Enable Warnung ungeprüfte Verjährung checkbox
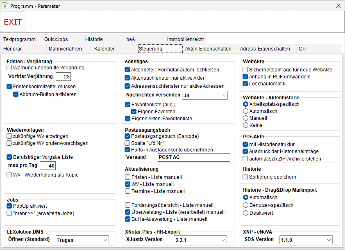Image resolution: width=345 pixels, height=250 pixels. click(9, 68)
